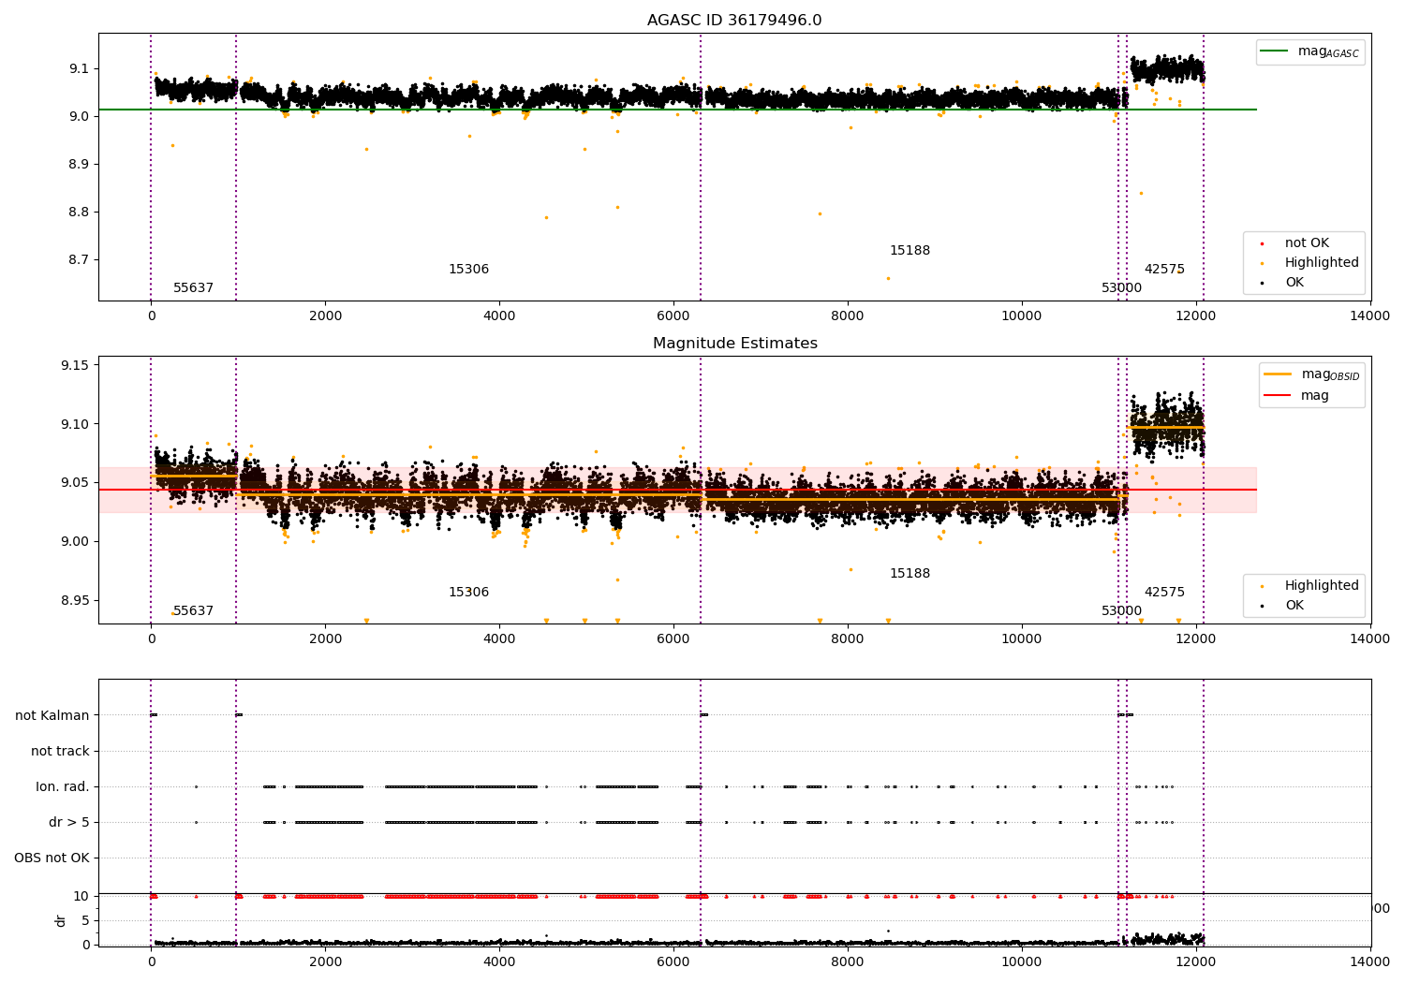
Task: Click OBSID annotation 53000 in the top plot
Action: coord(1121,288)
